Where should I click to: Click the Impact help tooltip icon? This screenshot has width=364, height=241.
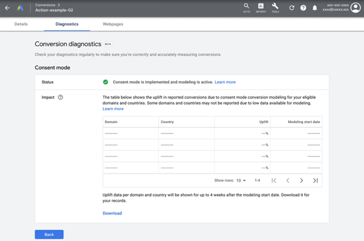[60, 97]
